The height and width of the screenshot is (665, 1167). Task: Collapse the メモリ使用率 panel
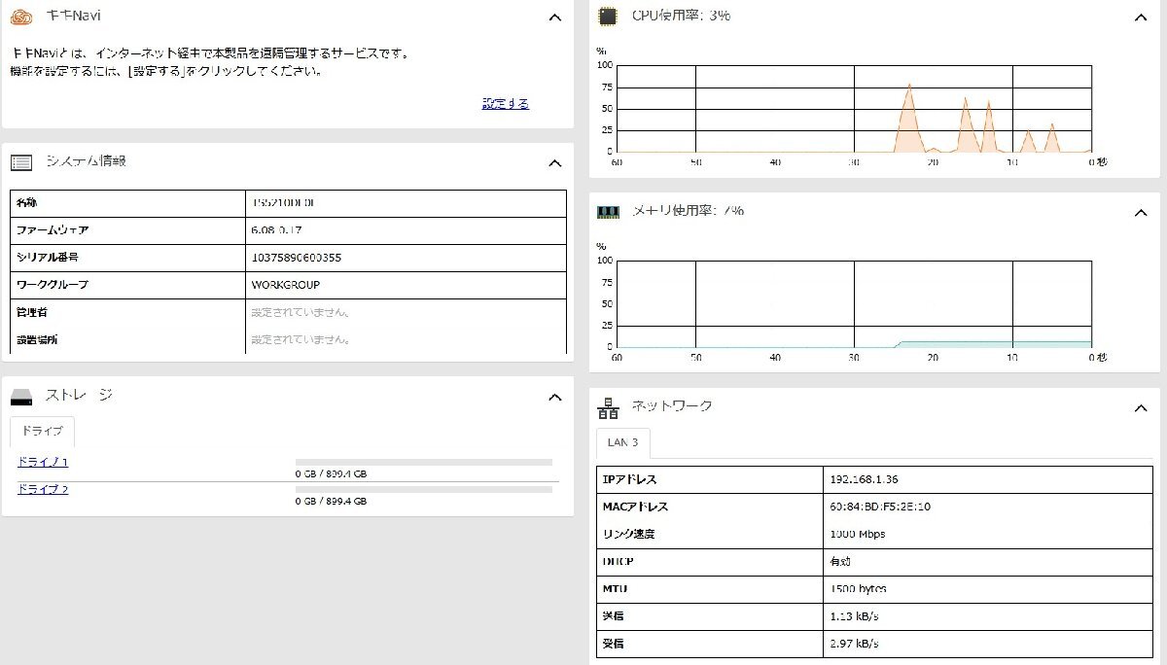(x=1142, y=211)
